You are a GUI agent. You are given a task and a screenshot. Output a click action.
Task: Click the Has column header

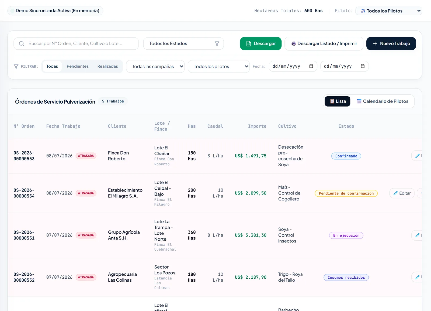[x=192, y=126]
